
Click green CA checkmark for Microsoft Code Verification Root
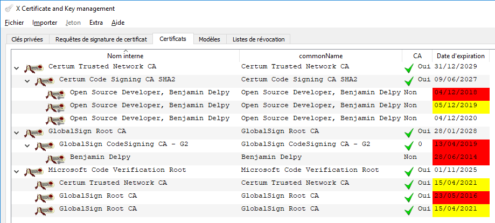click(x=409, y=172)
